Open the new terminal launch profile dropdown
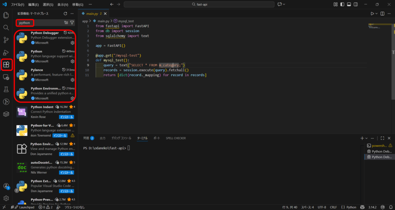 [367, 138]
